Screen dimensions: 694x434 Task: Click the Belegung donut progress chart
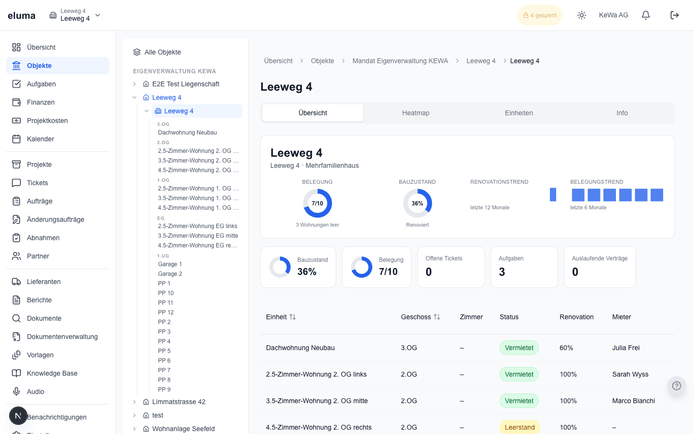[318, 203]
